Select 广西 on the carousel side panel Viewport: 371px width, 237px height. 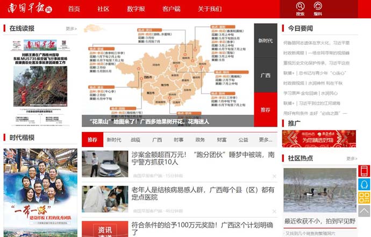coord(266,75)
